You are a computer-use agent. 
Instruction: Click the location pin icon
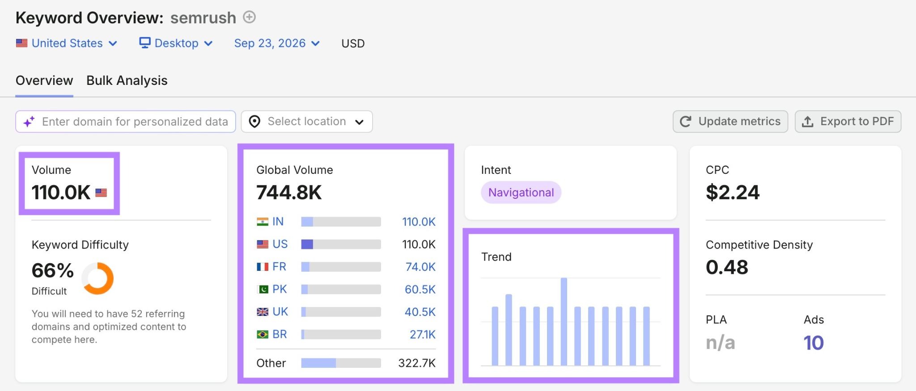click(x=254, y=122)
